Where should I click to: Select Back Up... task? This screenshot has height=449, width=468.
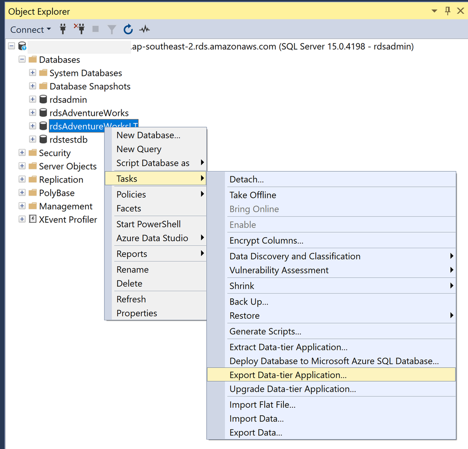[x=332, y=302]
